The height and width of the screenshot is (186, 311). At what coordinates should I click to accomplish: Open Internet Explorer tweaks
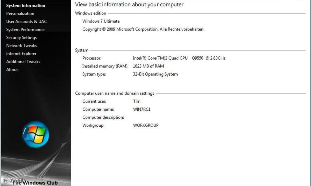(21, 53)
